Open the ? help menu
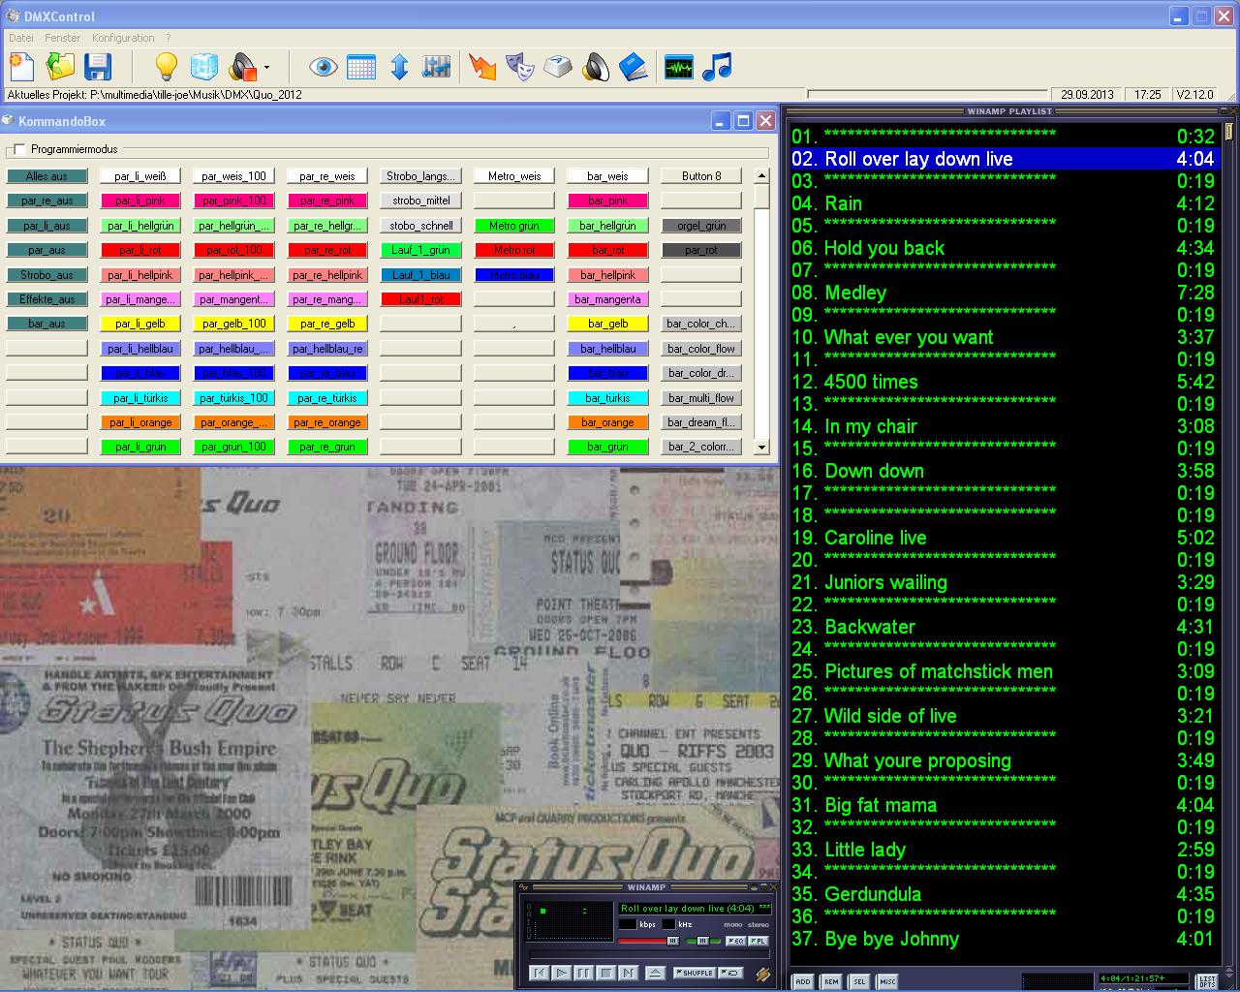Image resolution: width=1240 pixels, height=992 pixels. (x=169, y=38)
